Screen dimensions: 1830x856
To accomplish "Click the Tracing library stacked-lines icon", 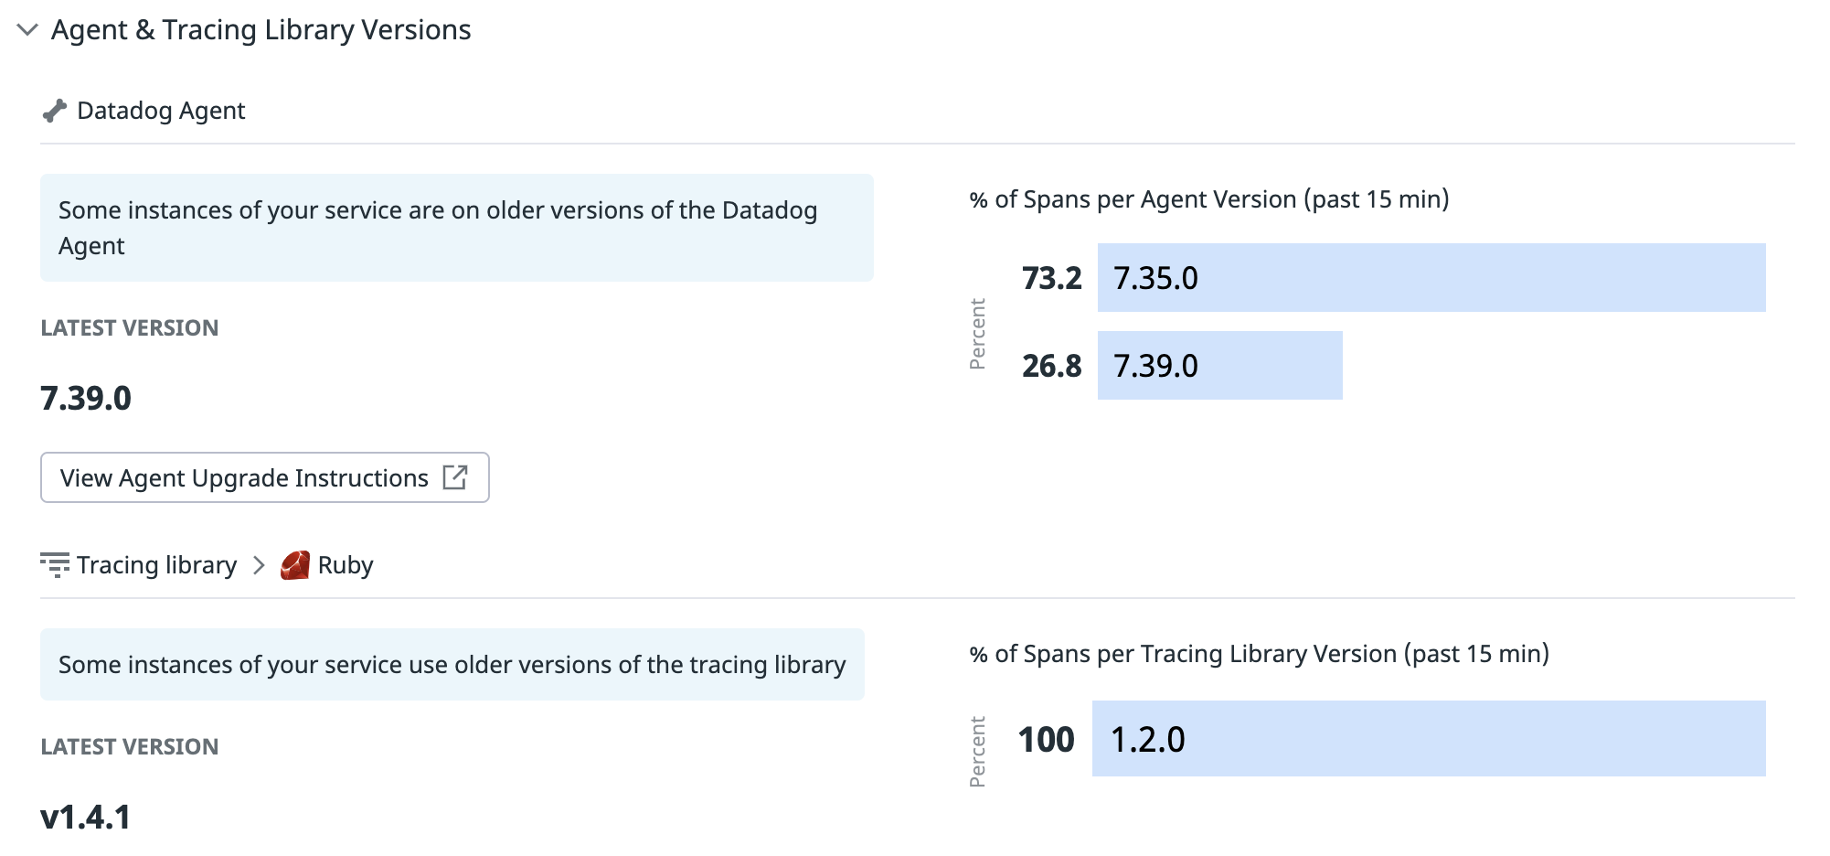I will tap(55, 565).
